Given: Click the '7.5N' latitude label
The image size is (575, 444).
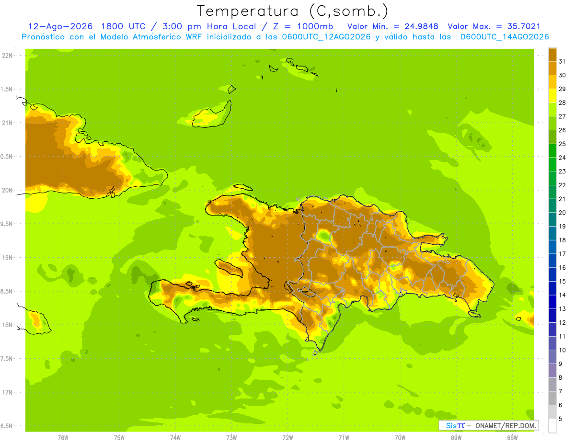Looking at the screenshot, I should 7,359.
